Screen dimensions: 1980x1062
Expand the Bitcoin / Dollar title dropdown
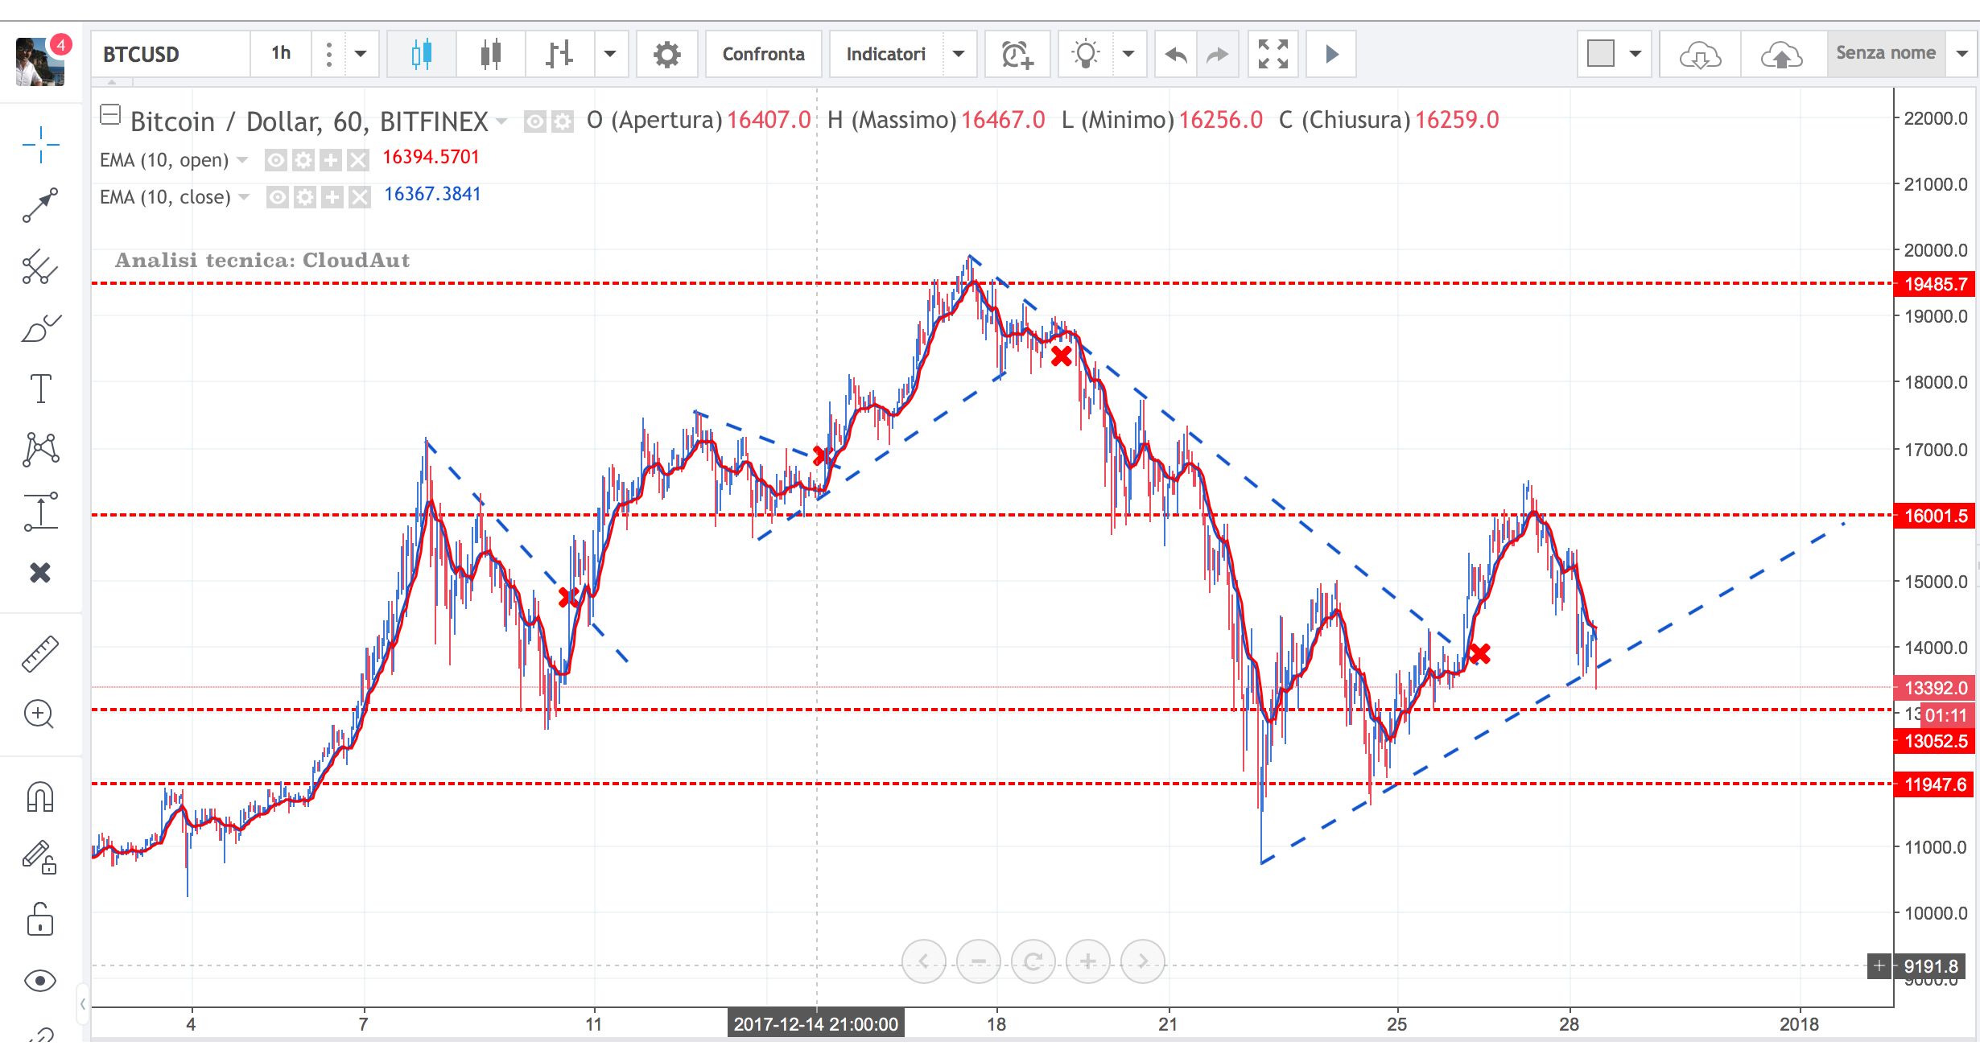pos(501,121)
